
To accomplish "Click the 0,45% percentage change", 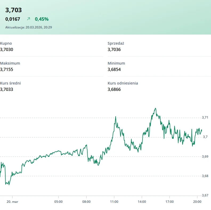I will click(x=42, y=19).
